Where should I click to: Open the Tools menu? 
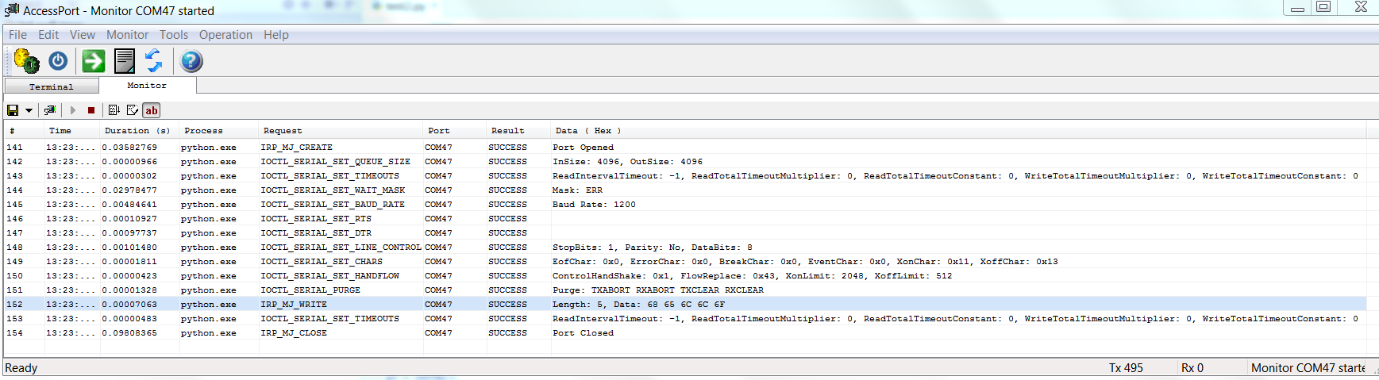[x=174, y=35]
